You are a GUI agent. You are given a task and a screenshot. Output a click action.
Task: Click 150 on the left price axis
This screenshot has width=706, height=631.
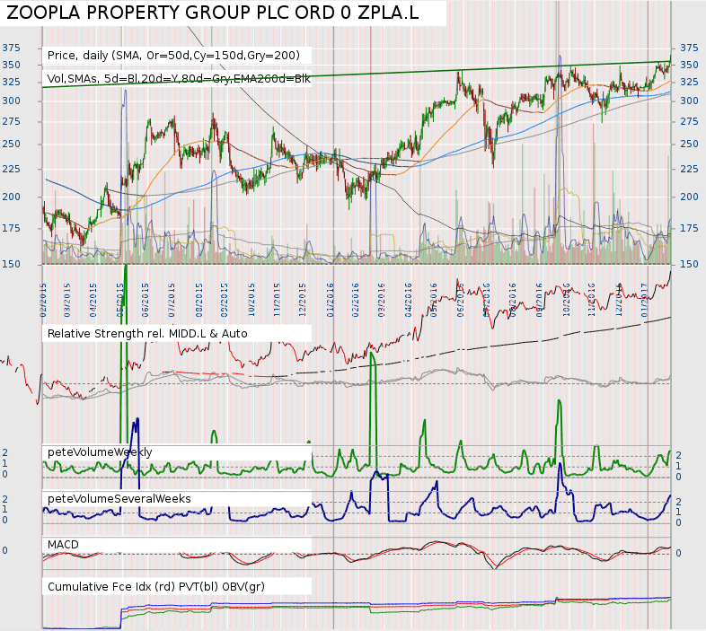(x=12, y=264)
